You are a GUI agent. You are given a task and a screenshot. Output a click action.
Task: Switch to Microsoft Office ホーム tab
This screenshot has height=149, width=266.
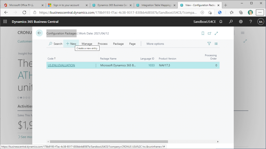click(21, 5)
